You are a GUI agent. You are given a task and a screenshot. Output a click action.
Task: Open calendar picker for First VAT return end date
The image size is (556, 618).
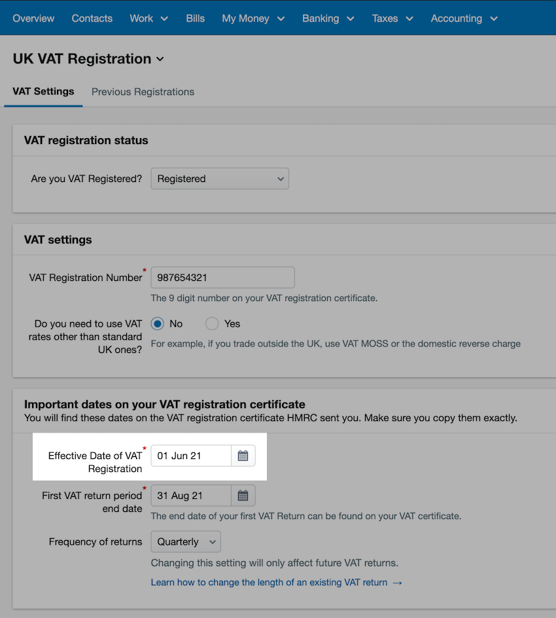(243, 496)
